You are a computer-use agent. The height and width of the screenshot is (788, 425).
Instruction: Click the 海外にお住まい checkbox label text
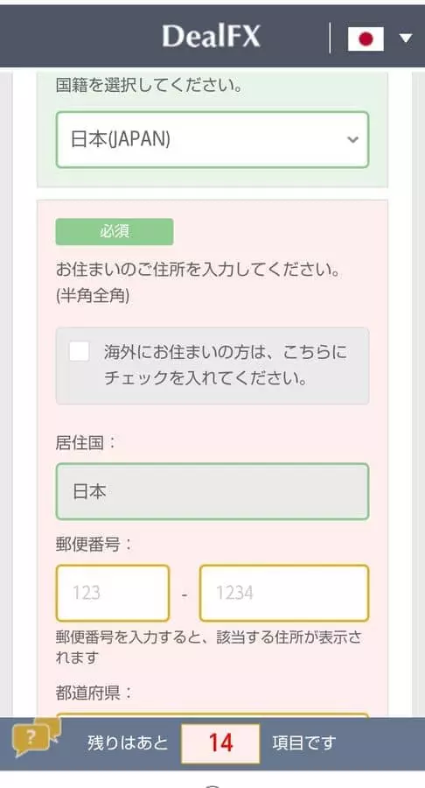click(x=225, y=365)
